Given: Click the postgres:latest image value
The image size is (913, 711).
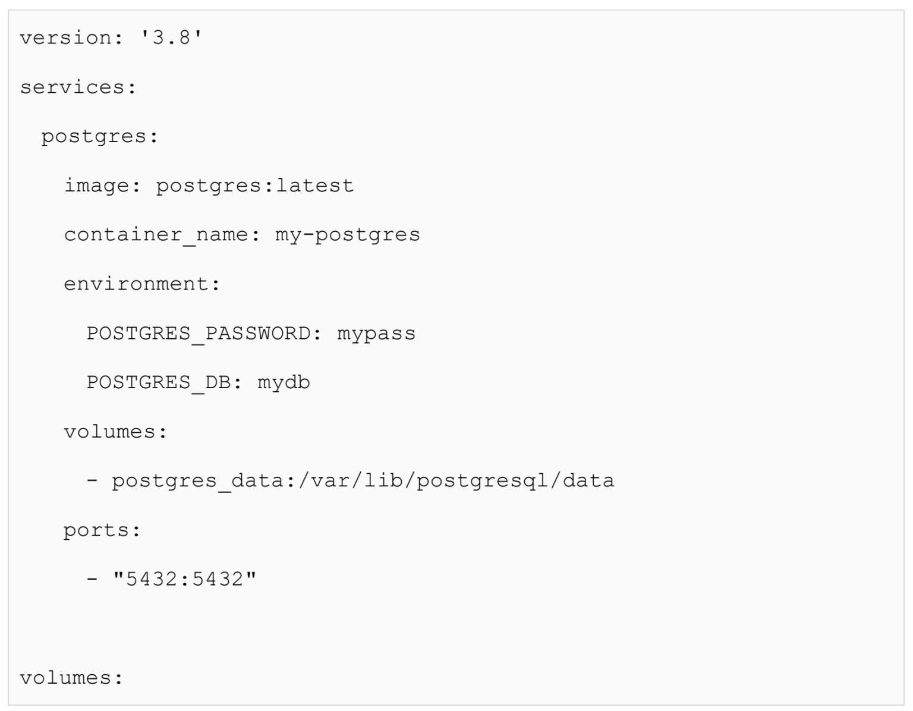Looking at the screenshot, I should click(254, 186).
